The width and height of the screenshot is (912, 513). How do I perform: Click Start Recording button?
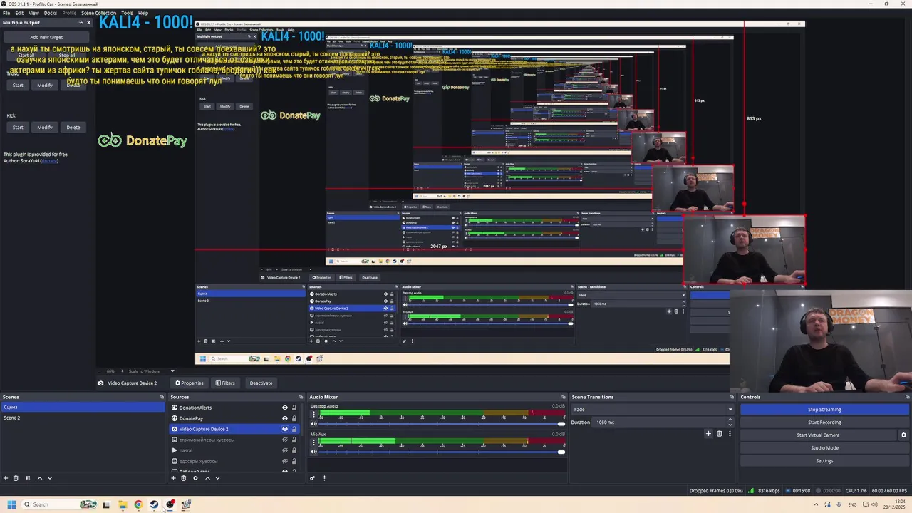824,423
